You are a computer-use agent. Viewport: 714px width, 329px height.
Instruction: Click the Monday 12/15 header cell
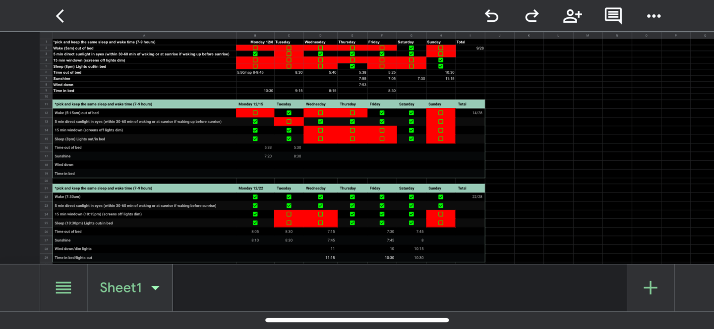pos(255,104)
